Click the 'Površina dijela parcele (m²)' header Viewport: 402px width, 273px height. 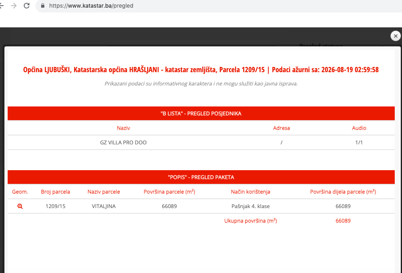343,192
